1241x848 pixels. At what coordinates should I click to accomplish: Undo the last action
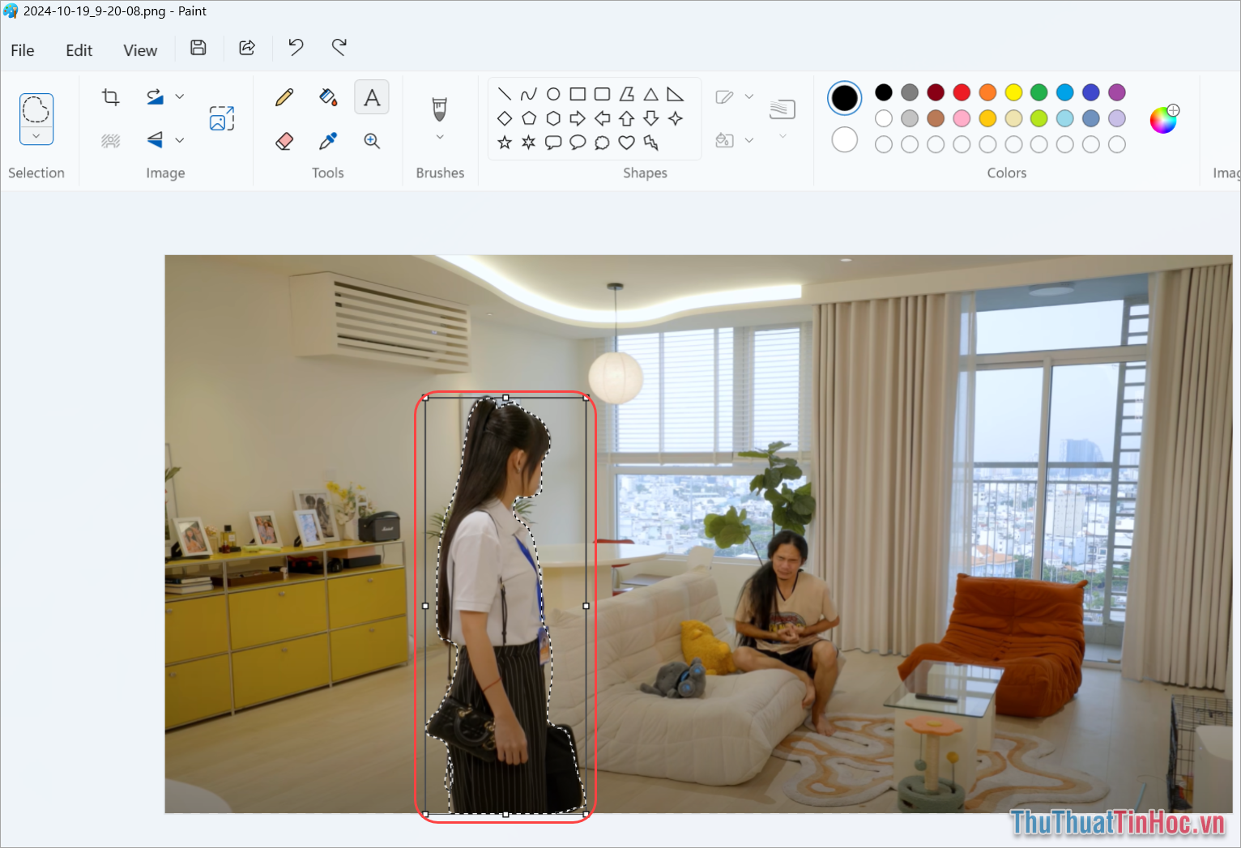(295, 48)
